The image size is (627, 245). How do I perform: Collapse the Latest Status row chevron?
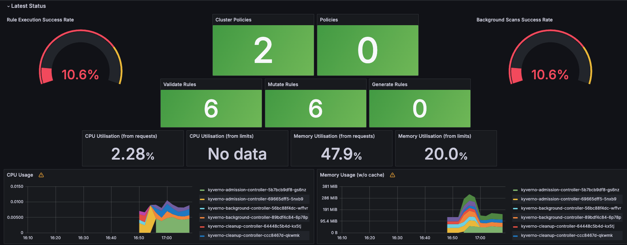pos(8,6)
